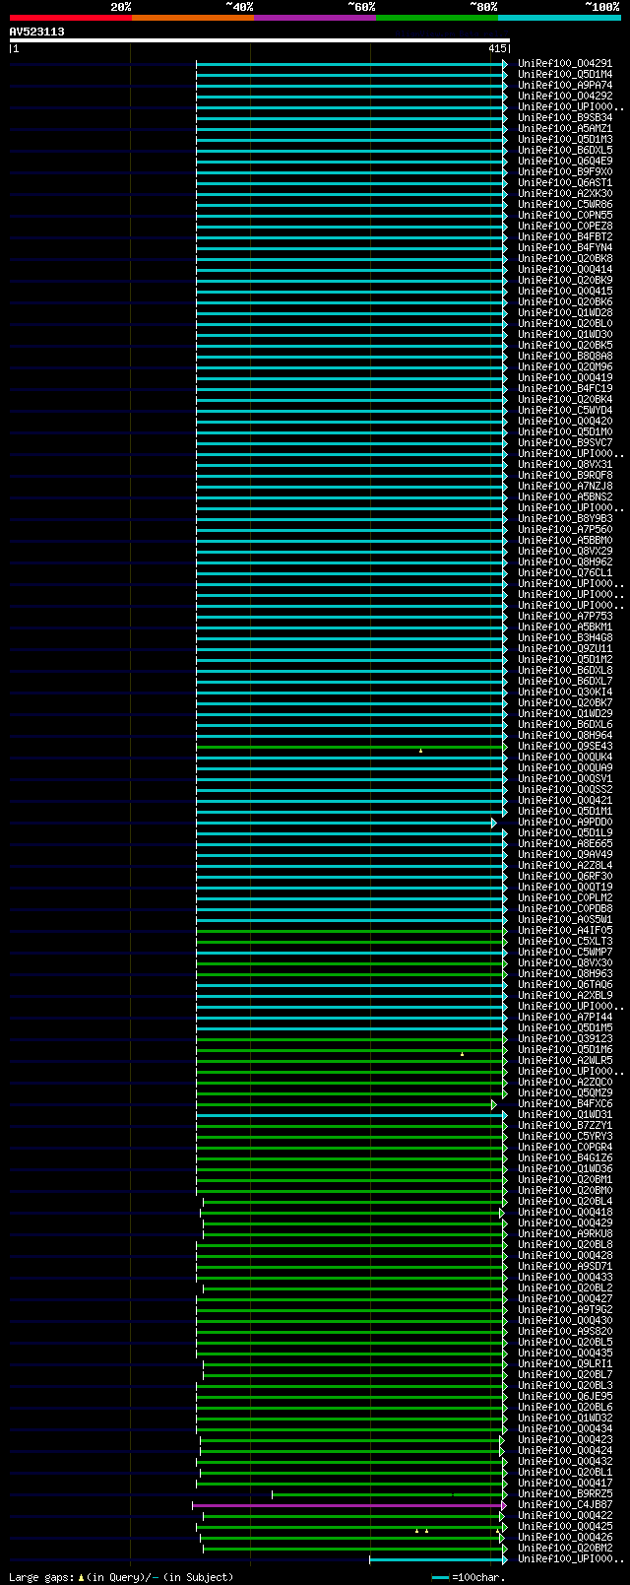This screenshot has width=630, height=1585.
Task: Select hit UniRef100_Q1WD31
Action: point(565,1114)
